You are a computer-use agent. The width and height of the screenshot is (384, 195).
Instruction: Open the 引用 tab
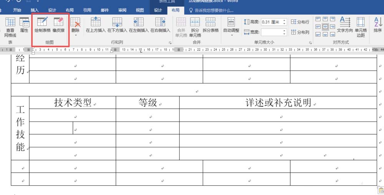coord(87,10)
